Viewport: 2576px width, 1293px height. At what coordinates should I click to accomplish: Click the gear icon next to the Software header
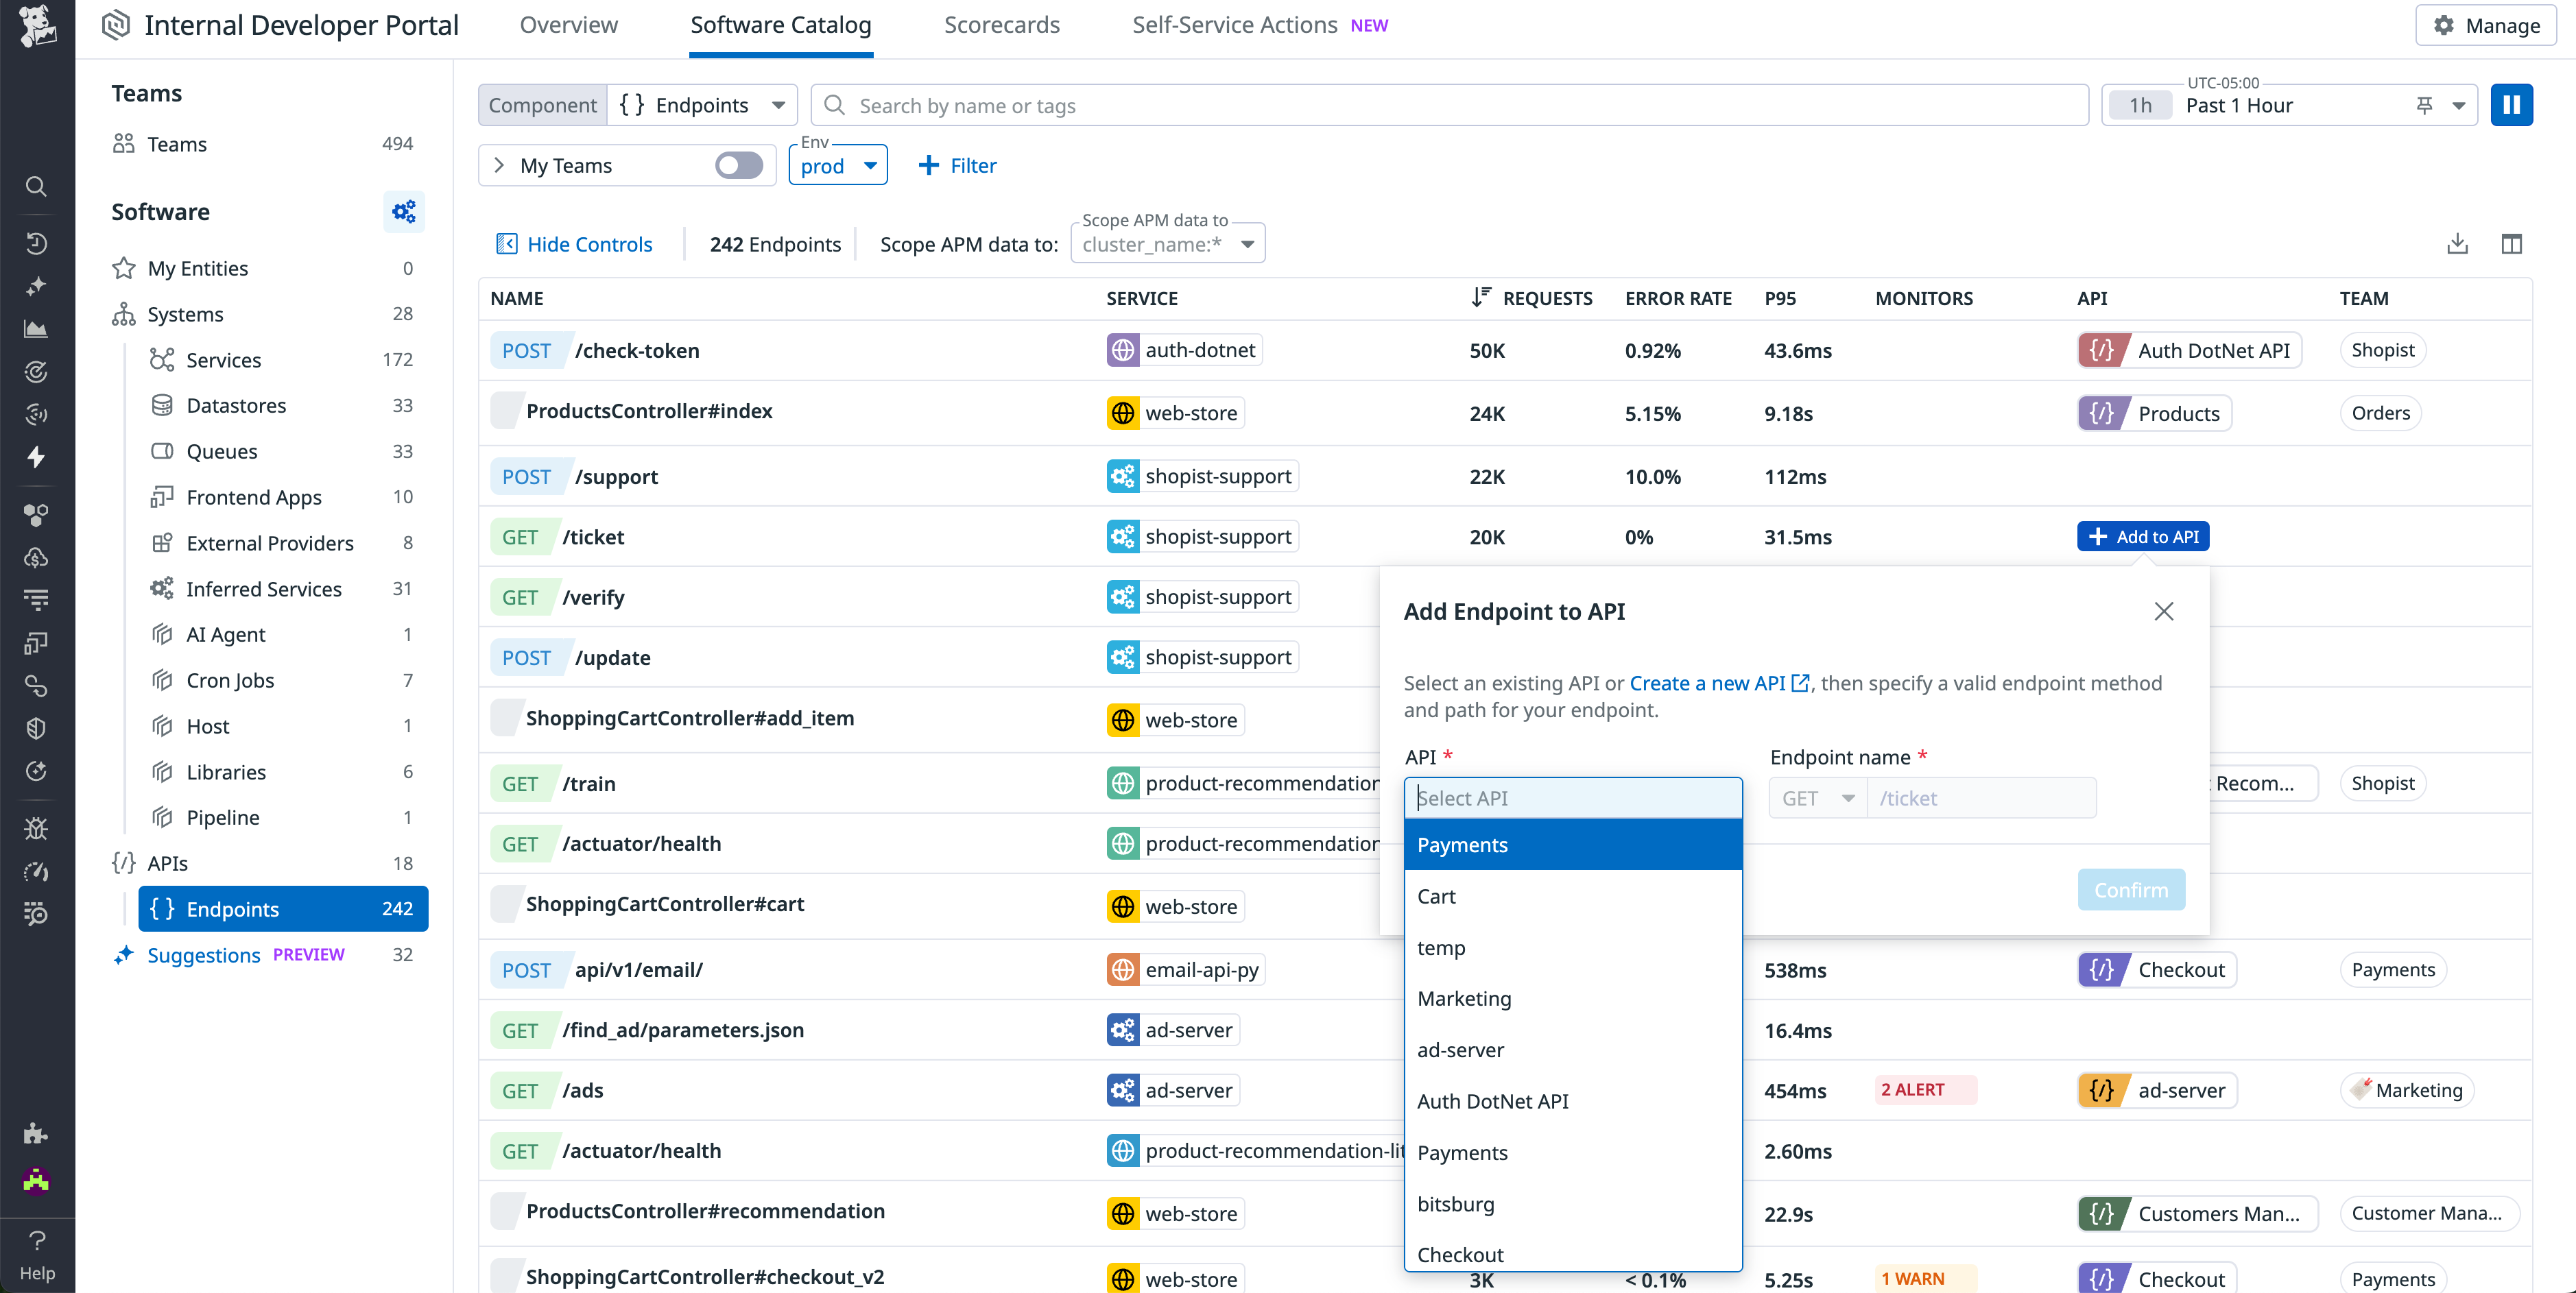click(x=403, y=211)
